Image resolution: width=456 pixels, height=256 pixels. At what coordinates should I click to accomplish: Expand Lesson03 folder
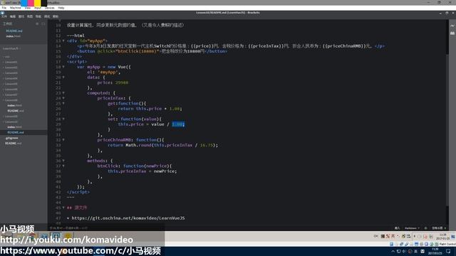[11, 73]
